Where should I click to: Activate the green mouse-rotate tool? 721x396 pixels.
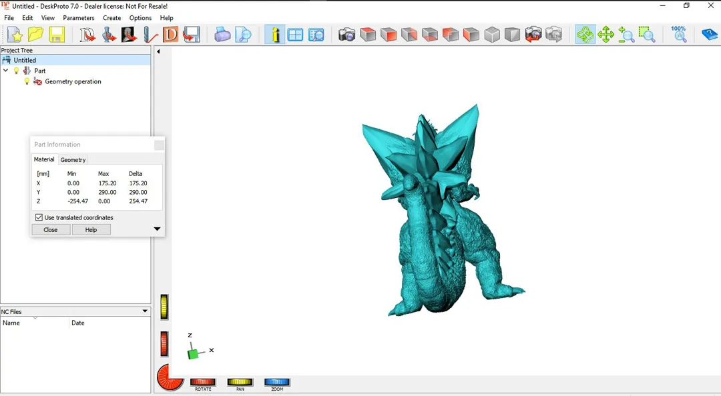tap(585, 35)
